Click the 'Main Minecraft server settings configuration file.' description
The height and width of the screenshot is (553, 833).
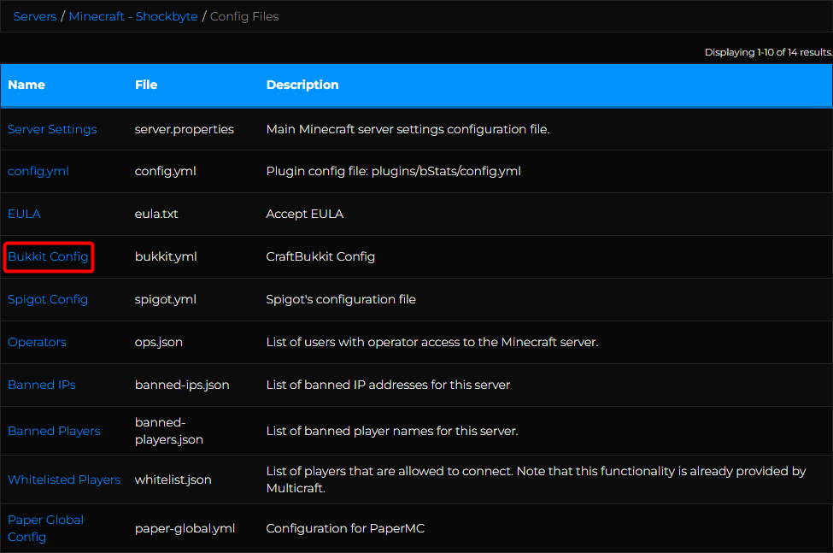point(408,129)
